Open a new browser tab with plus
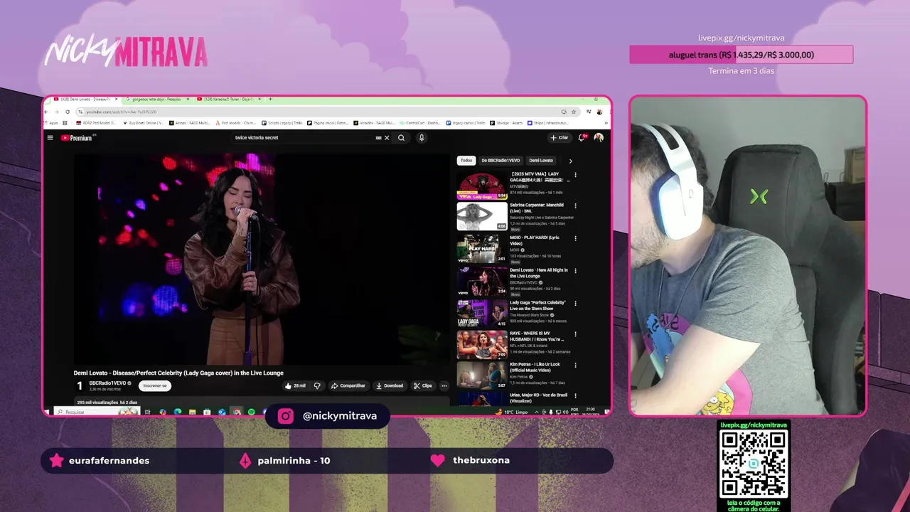This screenshot has height=512, width=910. [270, 100]
